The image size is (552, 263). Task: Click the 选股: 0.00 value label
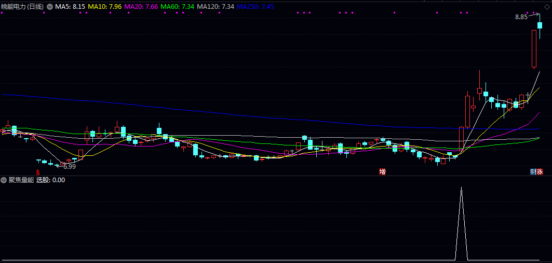[50, 180]
